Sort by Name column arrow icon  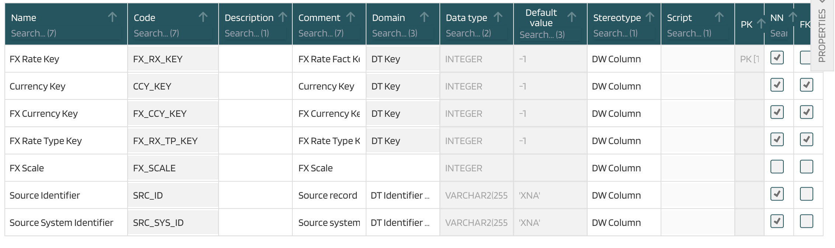pyautogui.click(x=112, y=17)
